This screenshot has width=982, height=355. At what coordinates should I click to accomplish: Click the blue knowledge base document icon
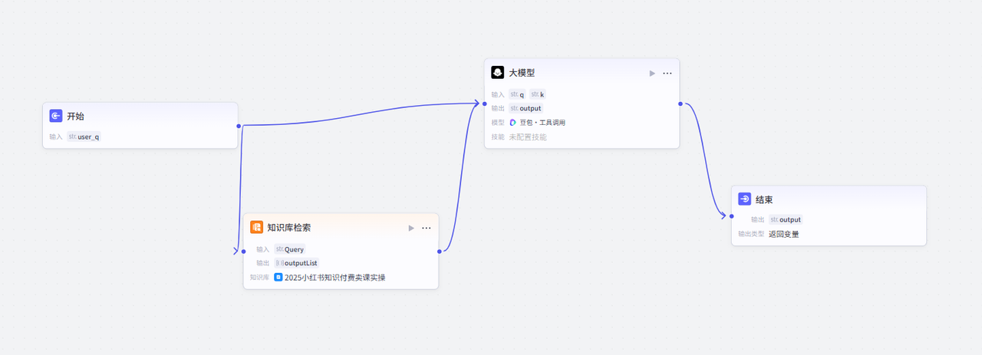[x=278, y=278]
